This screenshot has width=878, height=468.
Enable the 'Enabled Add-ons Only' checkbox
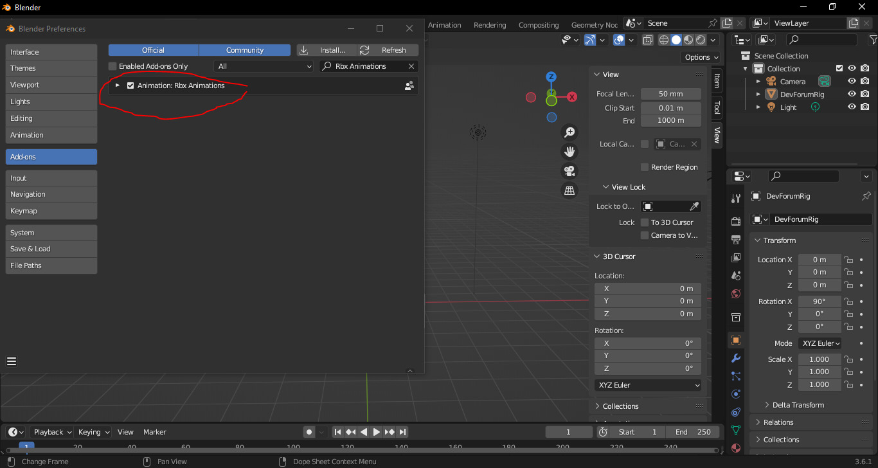[112, 66]
